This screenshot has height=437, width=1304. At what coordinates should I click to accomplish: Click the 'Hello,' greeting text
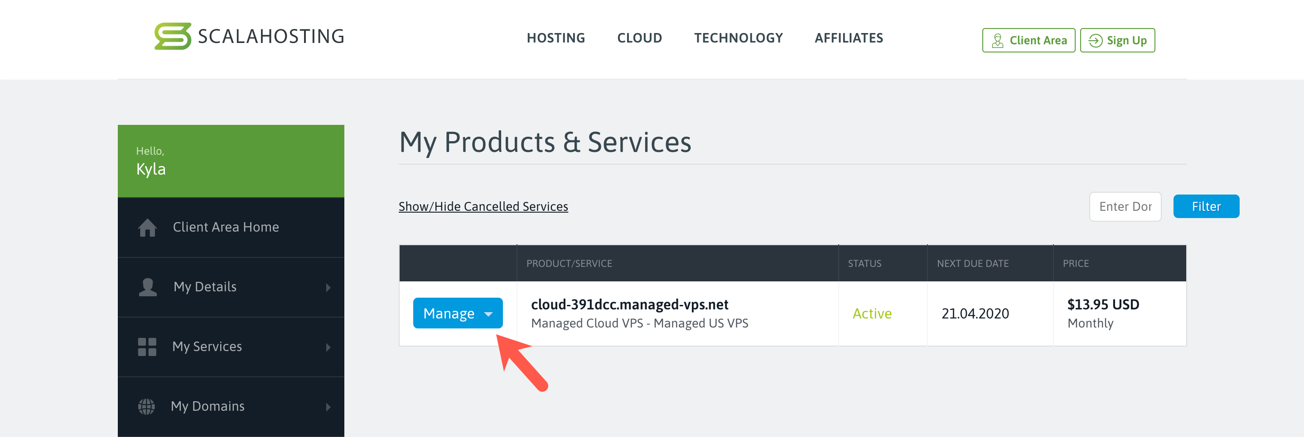150,151
